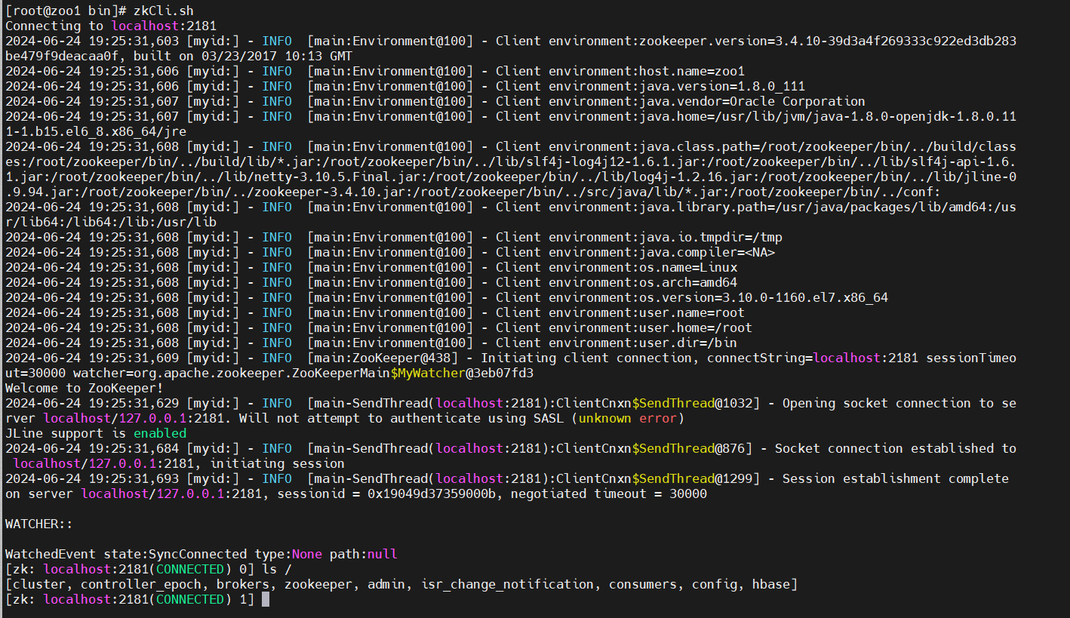
Task: Click the "java.class.path" entry
Action: point(696,146)
